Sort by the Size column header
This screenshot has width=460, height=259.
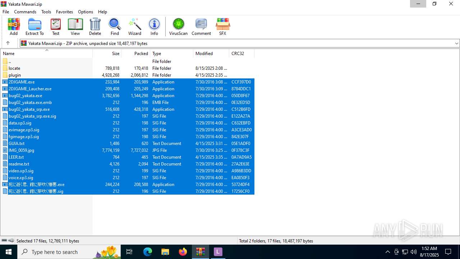tap(107, 53)
